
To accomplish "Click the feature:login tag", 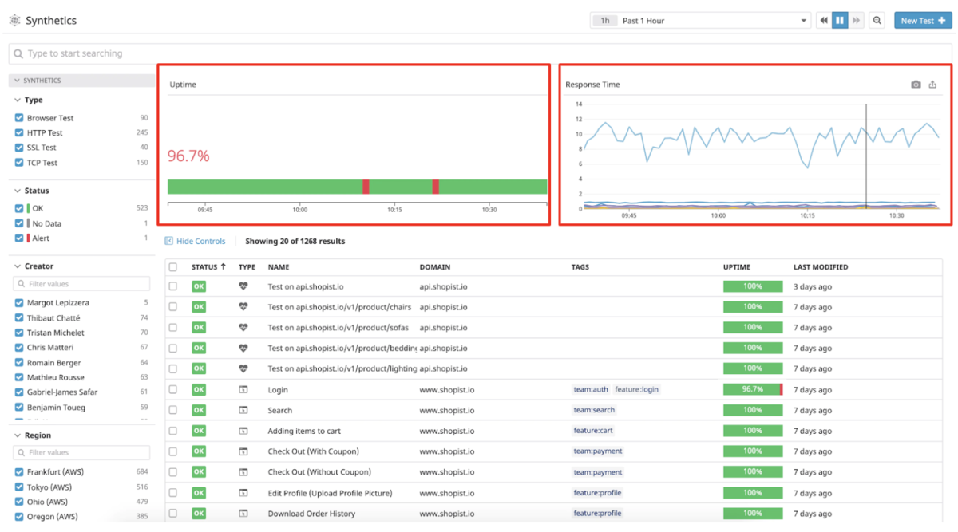I will [636, 389].
